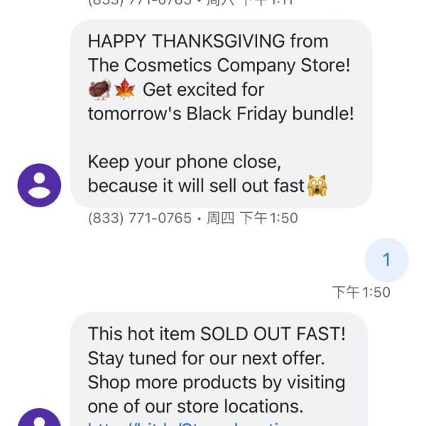Select the sent reply bubble containing "1"

(386, 260)
